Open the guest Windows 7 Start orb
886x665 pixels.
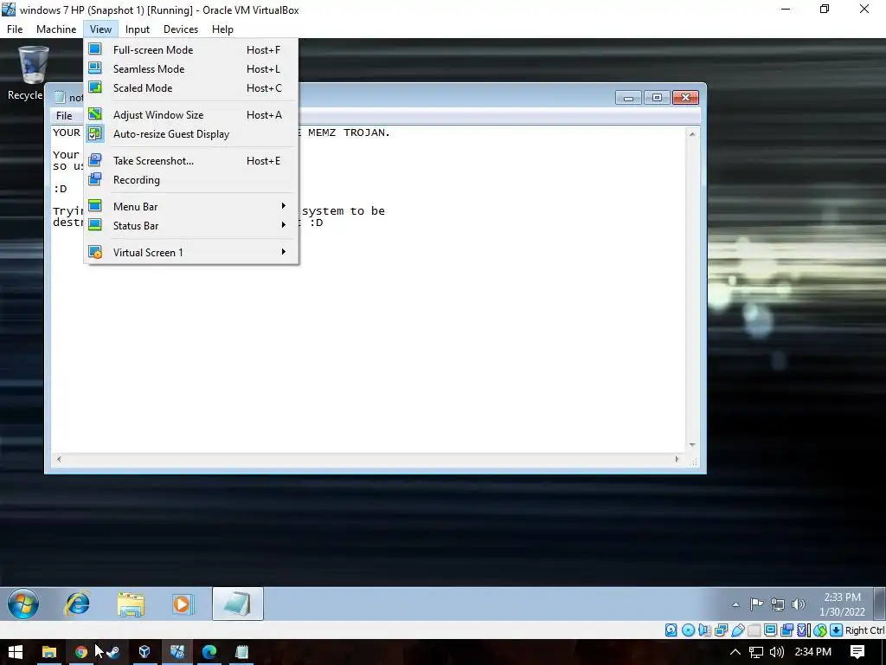tap(23, 604)
